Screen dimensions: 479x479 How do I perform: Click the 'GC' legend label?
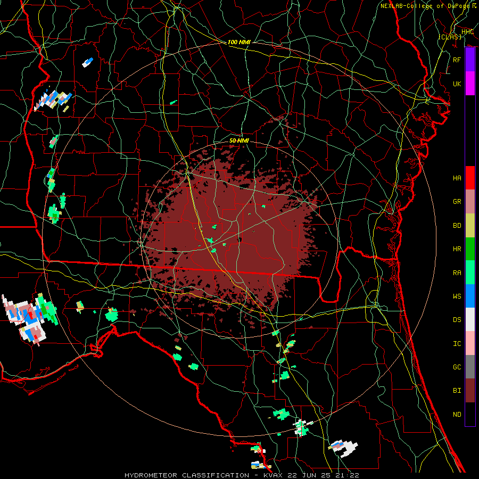pos(457,367)
